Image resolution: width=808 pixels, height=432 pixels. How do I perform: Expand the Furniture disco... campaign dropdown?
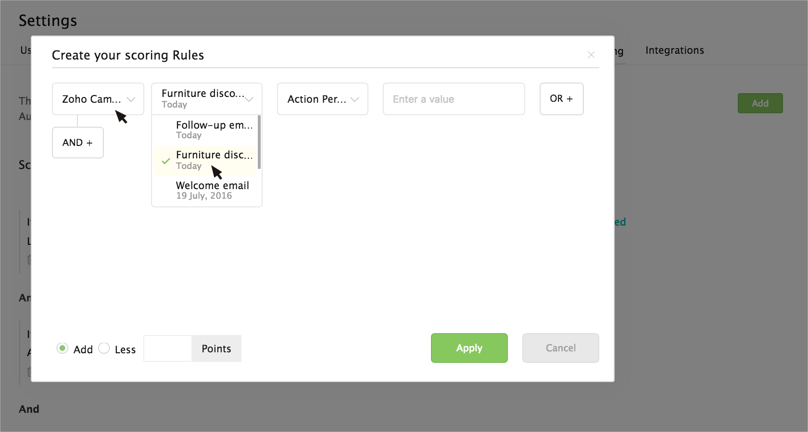pos(207,99)
